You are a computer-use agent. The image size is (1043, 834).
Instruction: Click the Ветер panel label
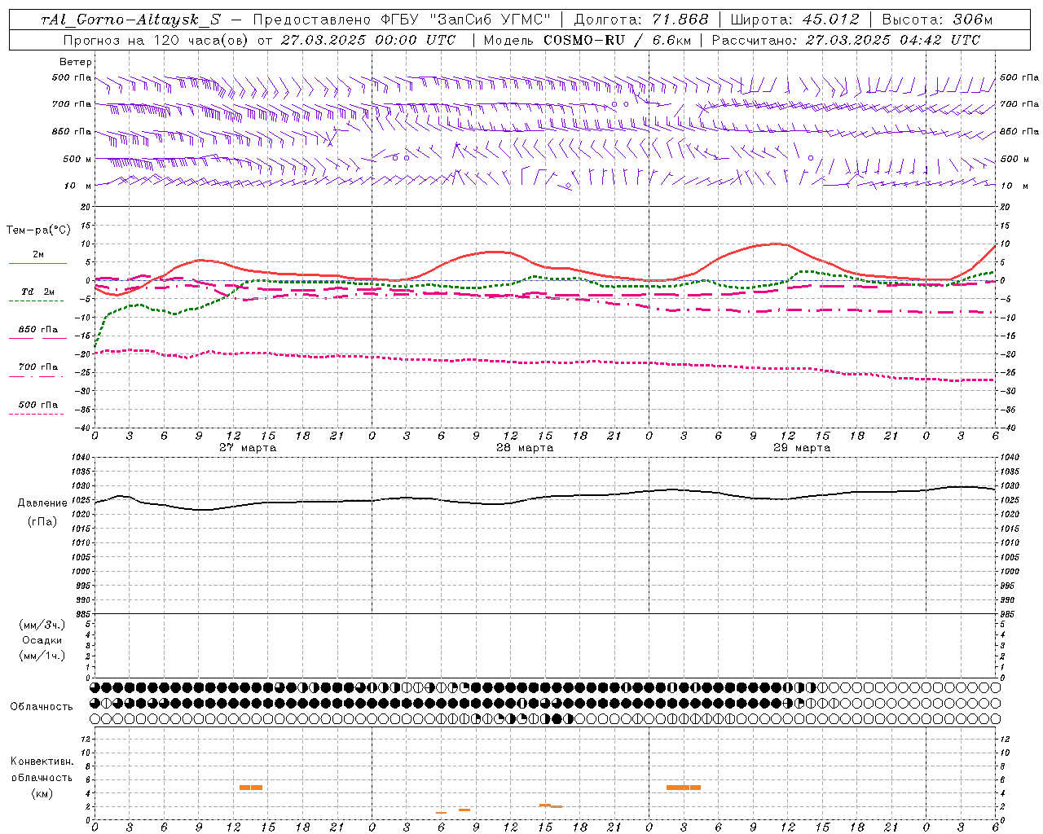pyautogui.click(x=75, y=62)
